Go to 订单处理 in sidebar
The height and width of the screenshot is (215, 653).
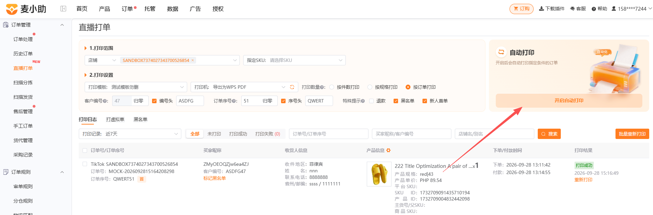coord(23,39)
